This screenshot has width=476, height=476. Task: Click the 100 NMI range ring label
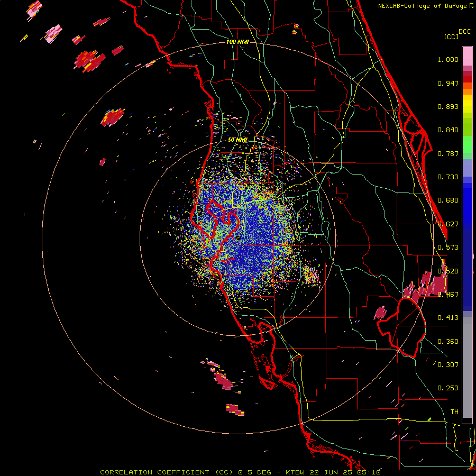pyautogui.click(x=237, y=42)
